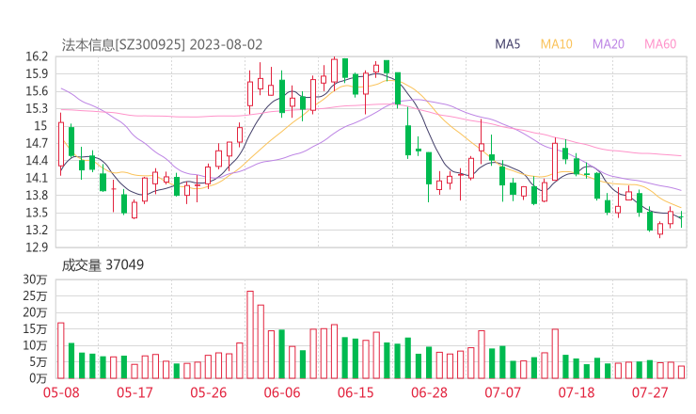Click the 15.9 price axis value

tap(37, 73)
